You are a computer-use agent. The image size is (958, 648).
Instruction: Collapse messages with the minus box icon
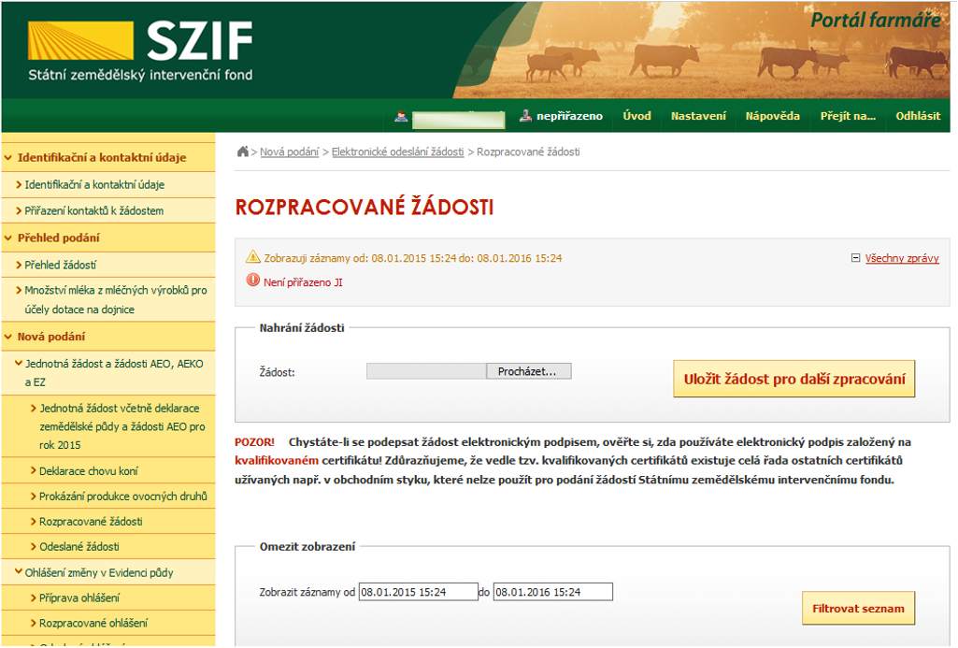click(x=856, y=258)
